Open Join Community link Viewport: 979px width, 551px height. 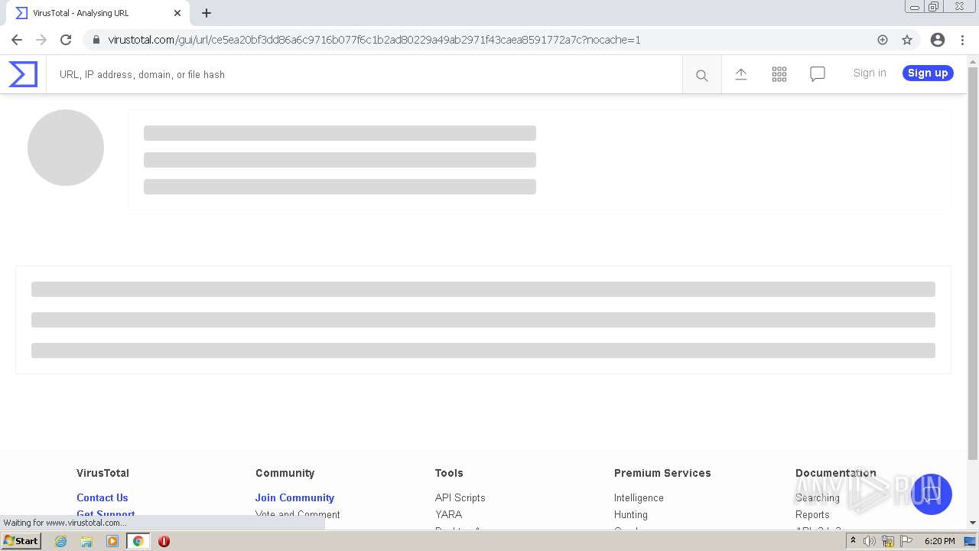coord(294,497)
